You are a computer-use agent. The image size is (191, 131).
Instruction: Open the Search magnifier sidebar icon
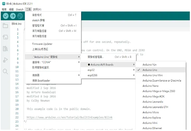[5, 71]
